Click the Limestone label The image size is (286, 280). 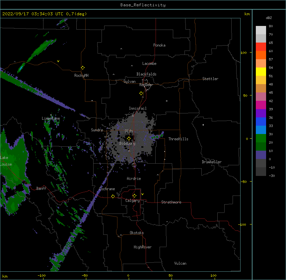(51, 118)
